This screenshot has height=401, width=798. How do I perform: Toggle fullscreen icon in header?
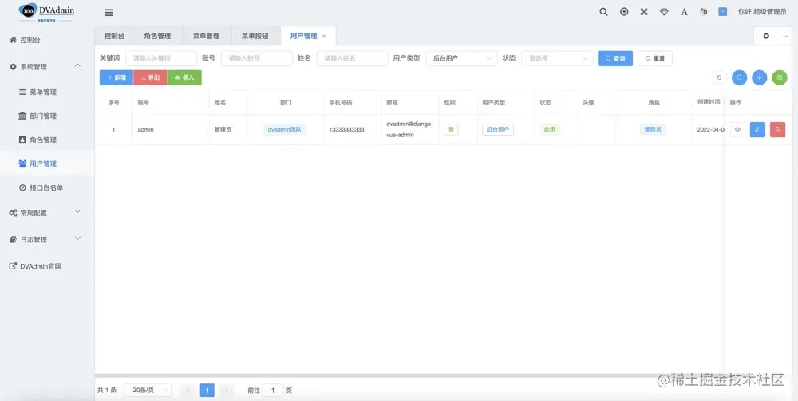tap(644, 12)
